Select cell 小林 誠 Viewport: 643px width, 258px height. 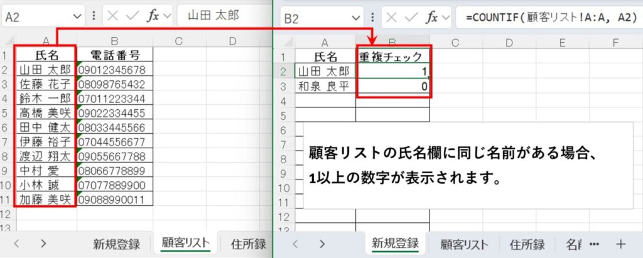(x=45, y=185)
